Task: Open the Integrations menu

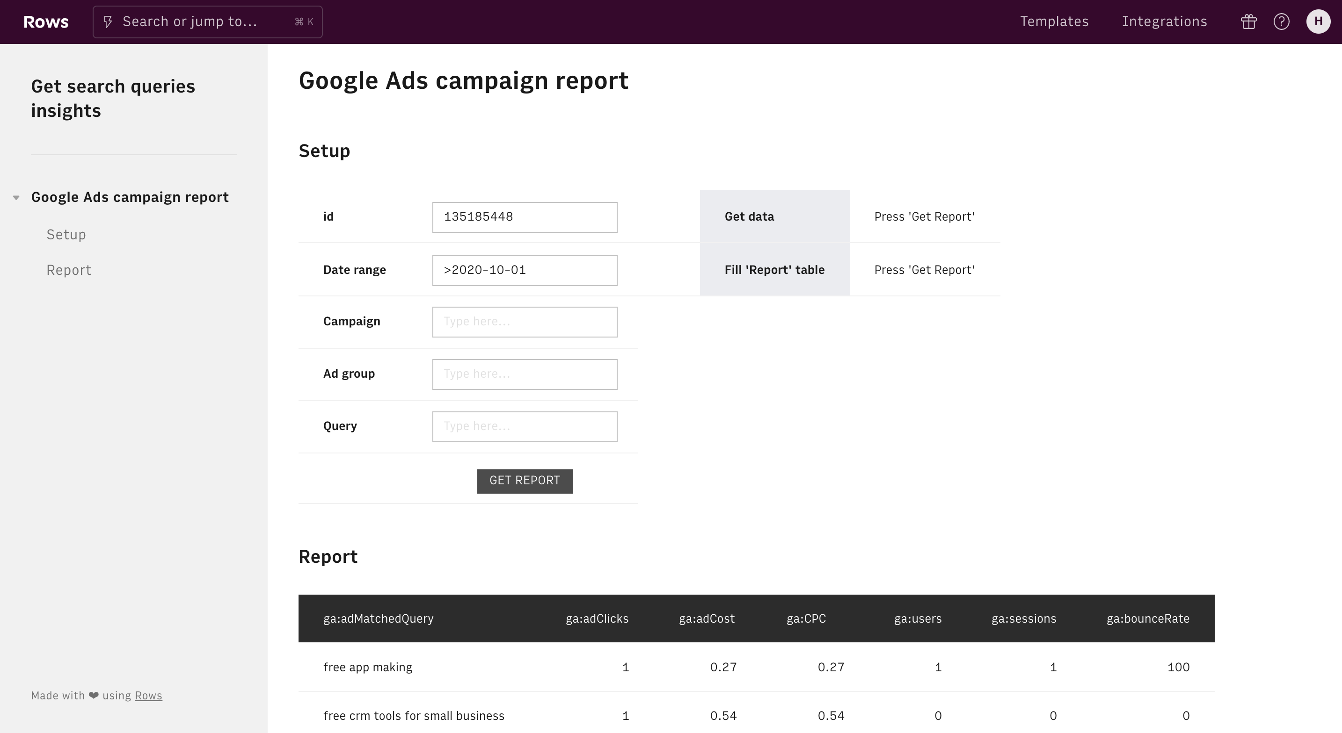Action: [x=1164, y=22]
